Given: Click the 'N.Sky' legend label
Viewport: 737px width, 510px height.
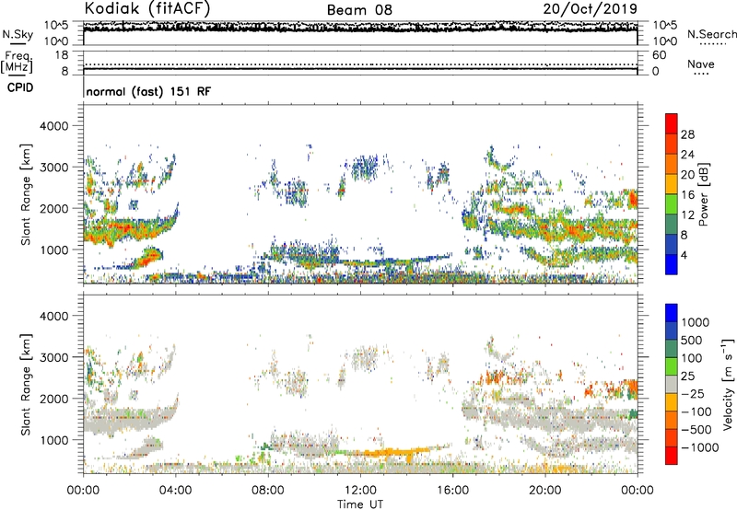Looking at the screenshot, I should (x=18, y=34).
